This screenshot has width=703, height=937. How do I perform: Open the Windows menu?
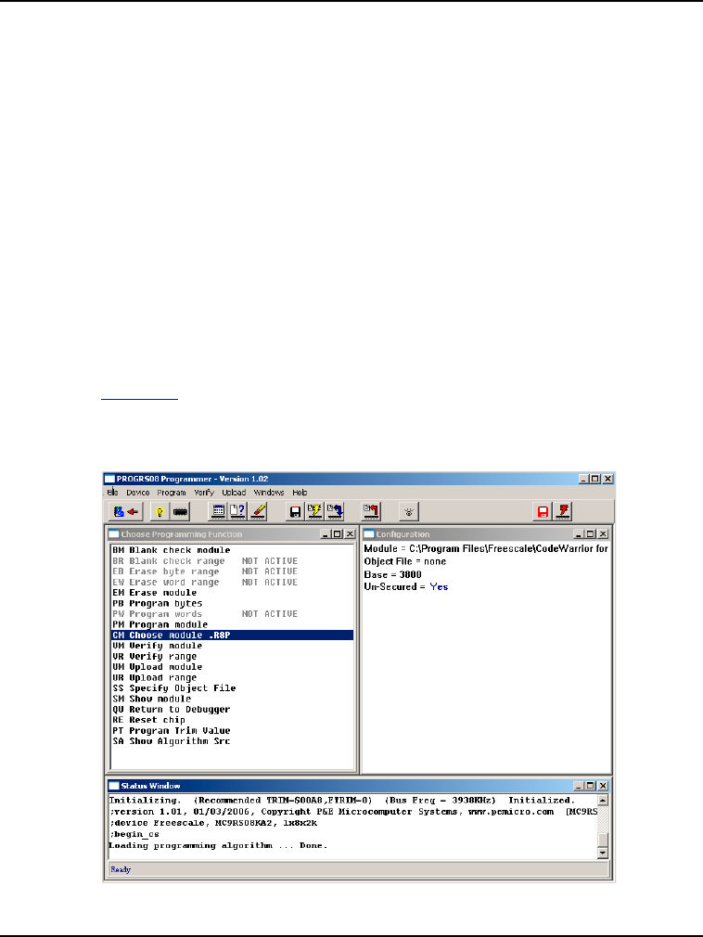click(269, 493)
